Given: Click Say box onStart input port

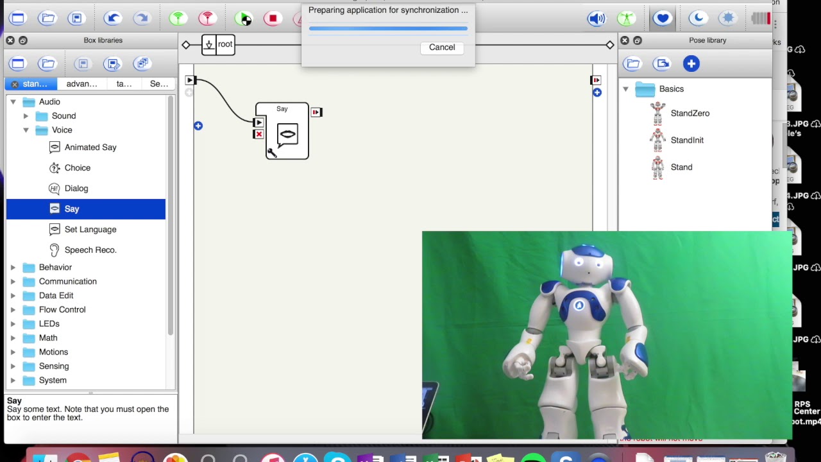Looking at the screenshot, I should point(258,123).
